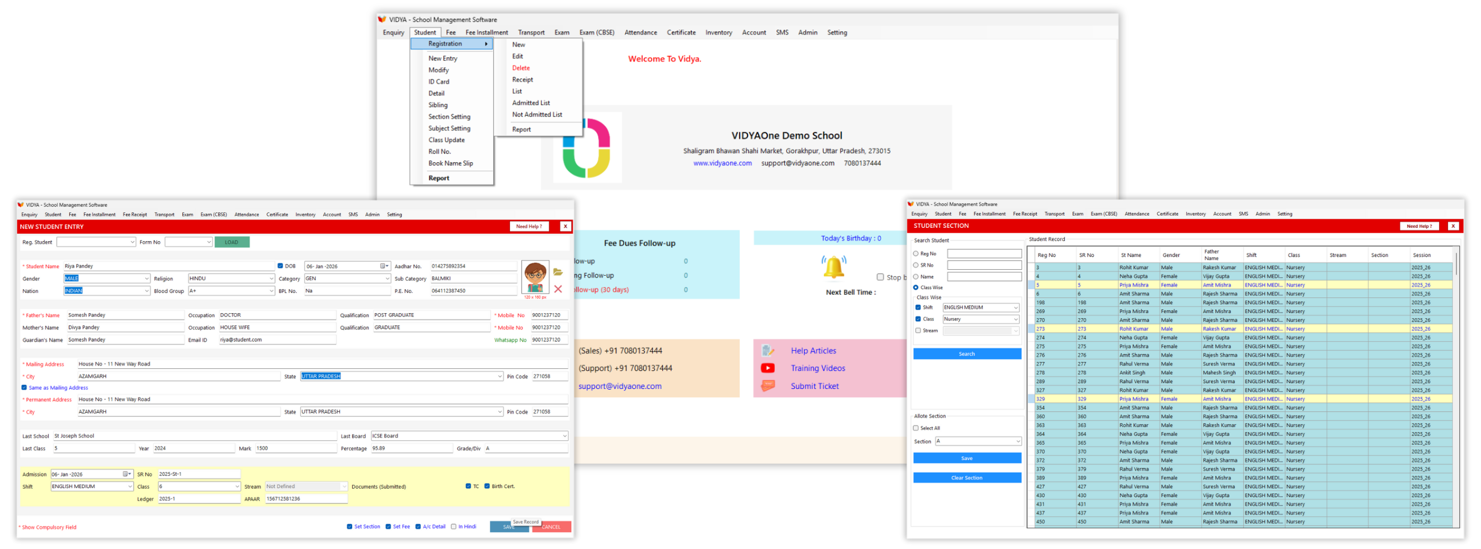1481x549 pixels.
Task: Select ID Card from the Student menu
Action: click(439, 82)
